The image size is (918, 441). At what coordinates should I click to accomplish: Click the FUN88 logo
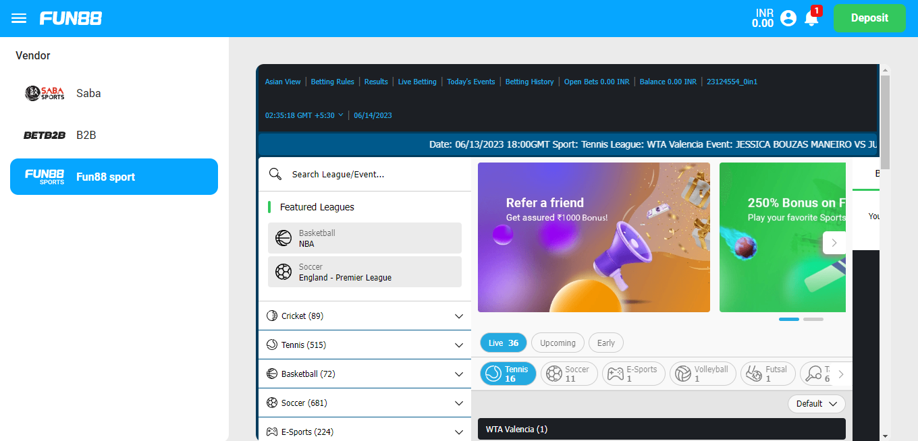[x=71, y=18]
